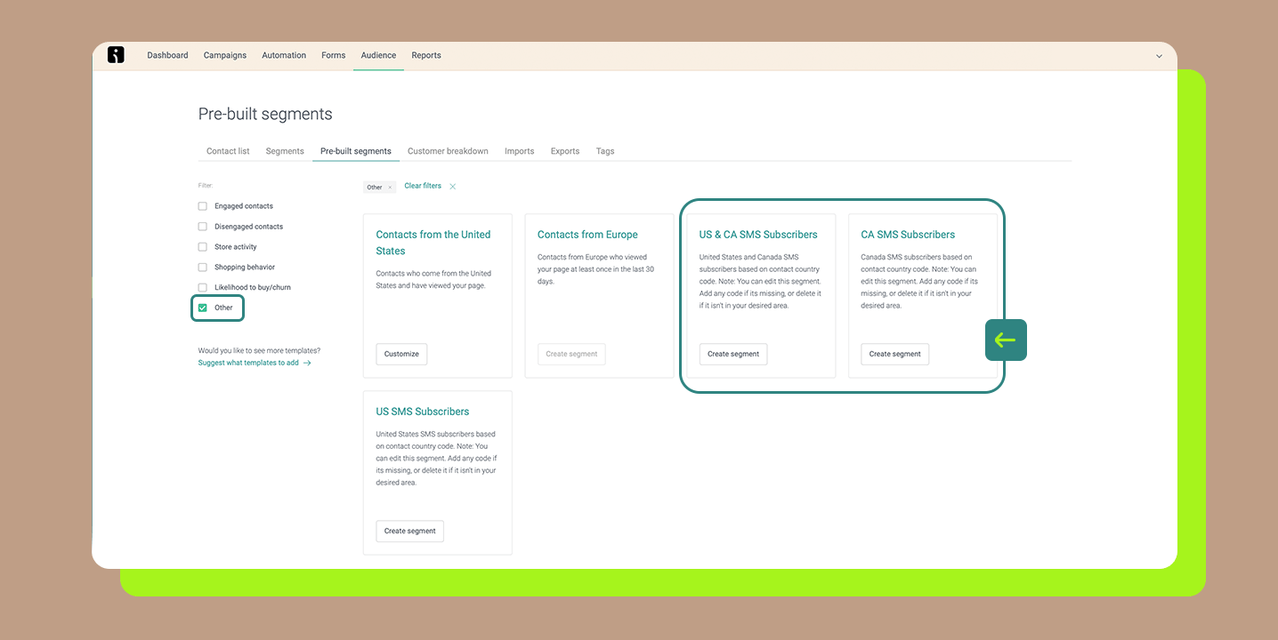
Task: Open the Contacts from Europe card title
Action: (587, 235)
